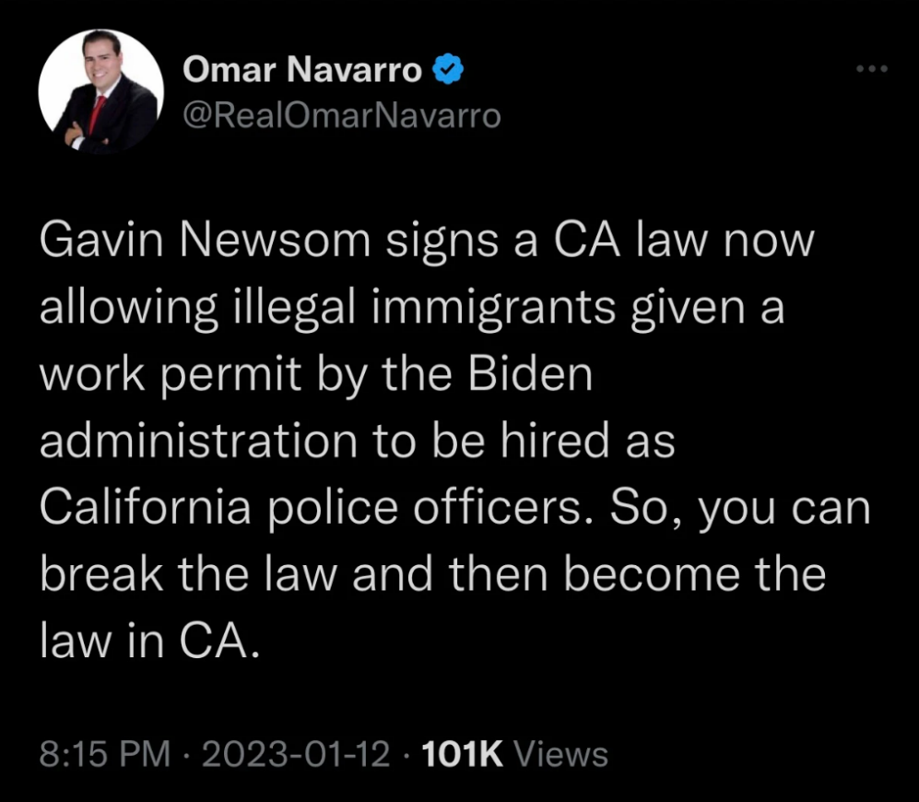Click the words work permit in the tweet

coord(170,375)
